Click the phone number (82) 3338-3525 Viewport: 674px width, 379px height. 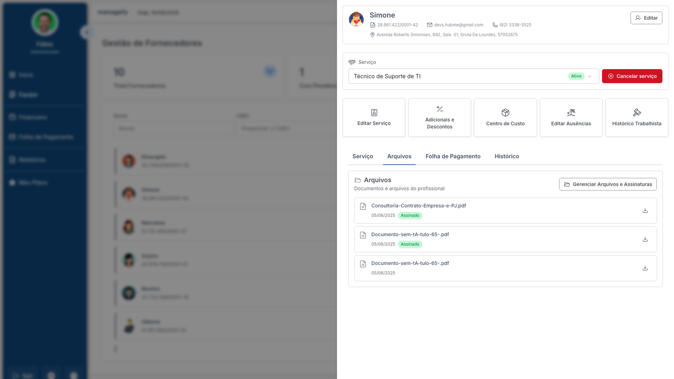[515, 25]
